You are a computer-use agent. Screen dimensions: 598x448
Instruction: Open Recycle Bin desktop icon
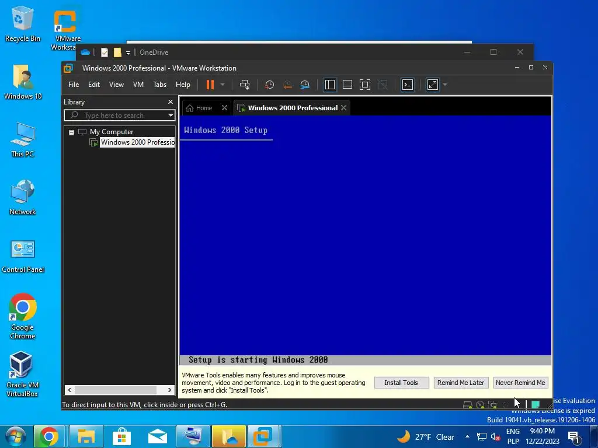pos(23,23)
